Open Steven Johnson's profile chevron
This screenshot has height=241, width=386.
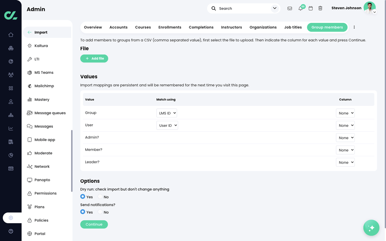click(375, 12)
